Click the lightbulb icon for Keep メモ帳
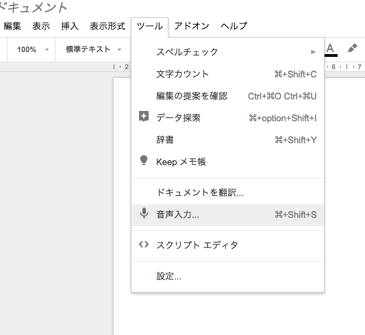The height and width of the screenshot is (335, 365). click(144, 160)
